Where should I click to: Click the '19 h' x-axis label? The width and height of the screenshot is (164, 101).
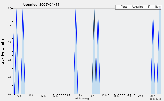(128, 96)
